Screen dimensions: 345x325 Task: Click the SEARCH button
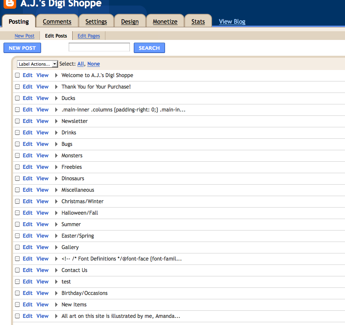(x=149, y=48)
